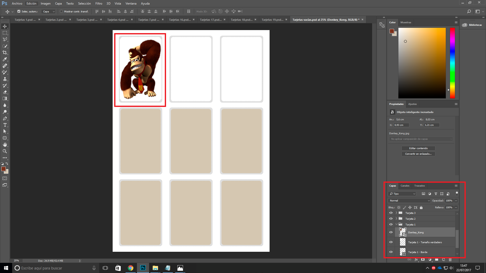
Task: Filter layers by pixel layer icon
Action: click(x=423, y=194)
